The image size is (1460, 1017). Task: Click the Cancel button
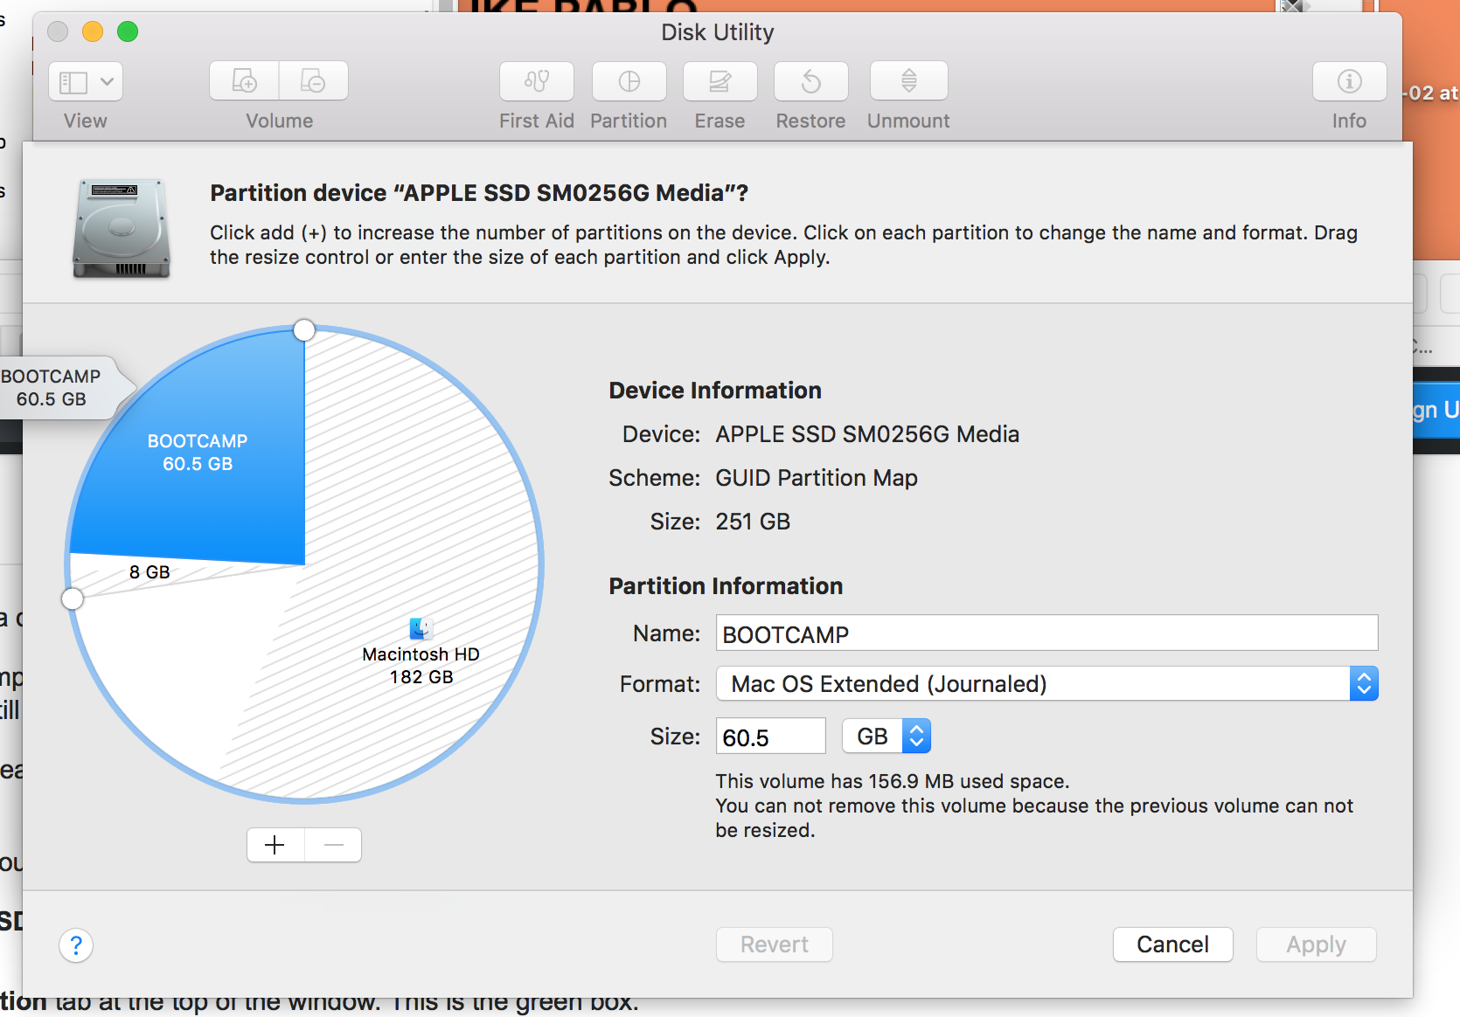pyautogui.click(x=1173, y=944)
